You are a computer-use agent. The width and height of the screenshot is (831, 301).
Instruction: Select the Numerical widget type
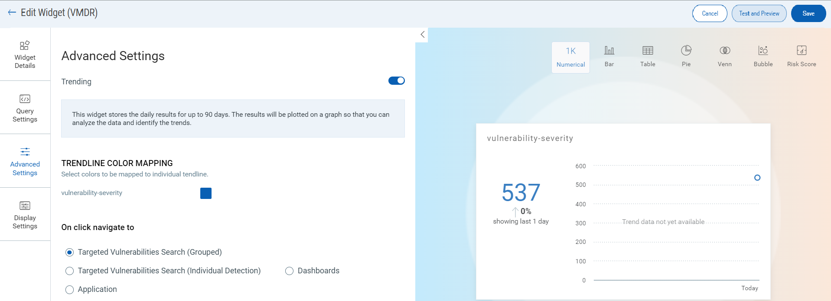[x=570, y=58]
